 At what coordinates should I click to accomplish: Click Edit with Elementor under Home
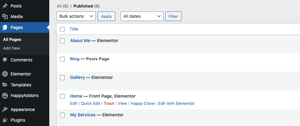pyautogui.click(x=177, y=104)
